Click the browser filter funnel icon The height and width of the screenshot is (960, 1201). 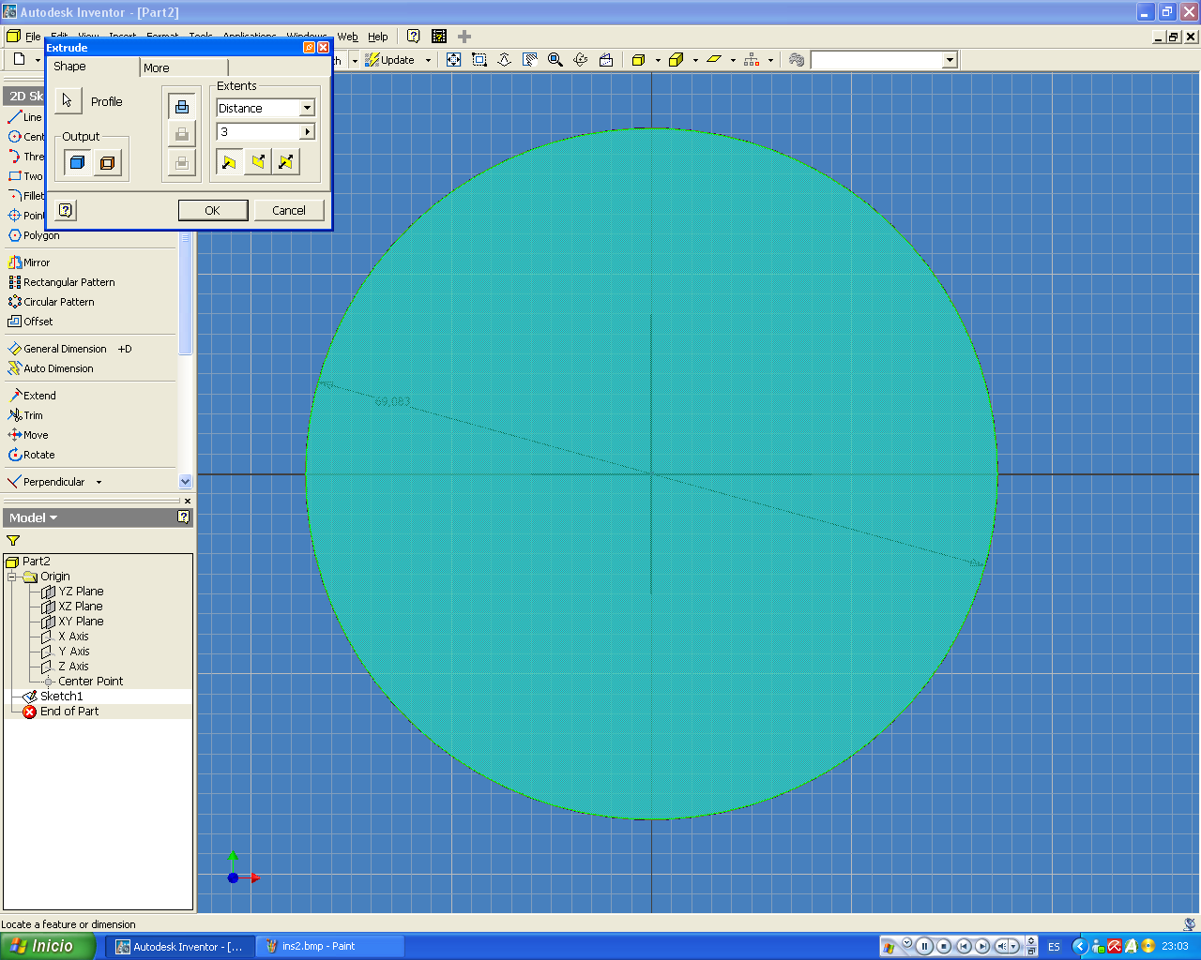click(13, 540)
